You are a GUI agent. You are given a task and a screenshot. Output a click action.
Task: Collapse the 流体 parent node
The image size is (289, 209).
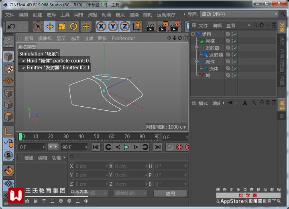click(x=197, y=61)
